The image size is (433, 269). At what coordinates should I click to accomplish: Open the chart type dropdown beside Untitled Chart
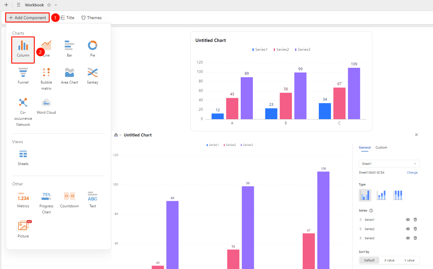[118, 135]
